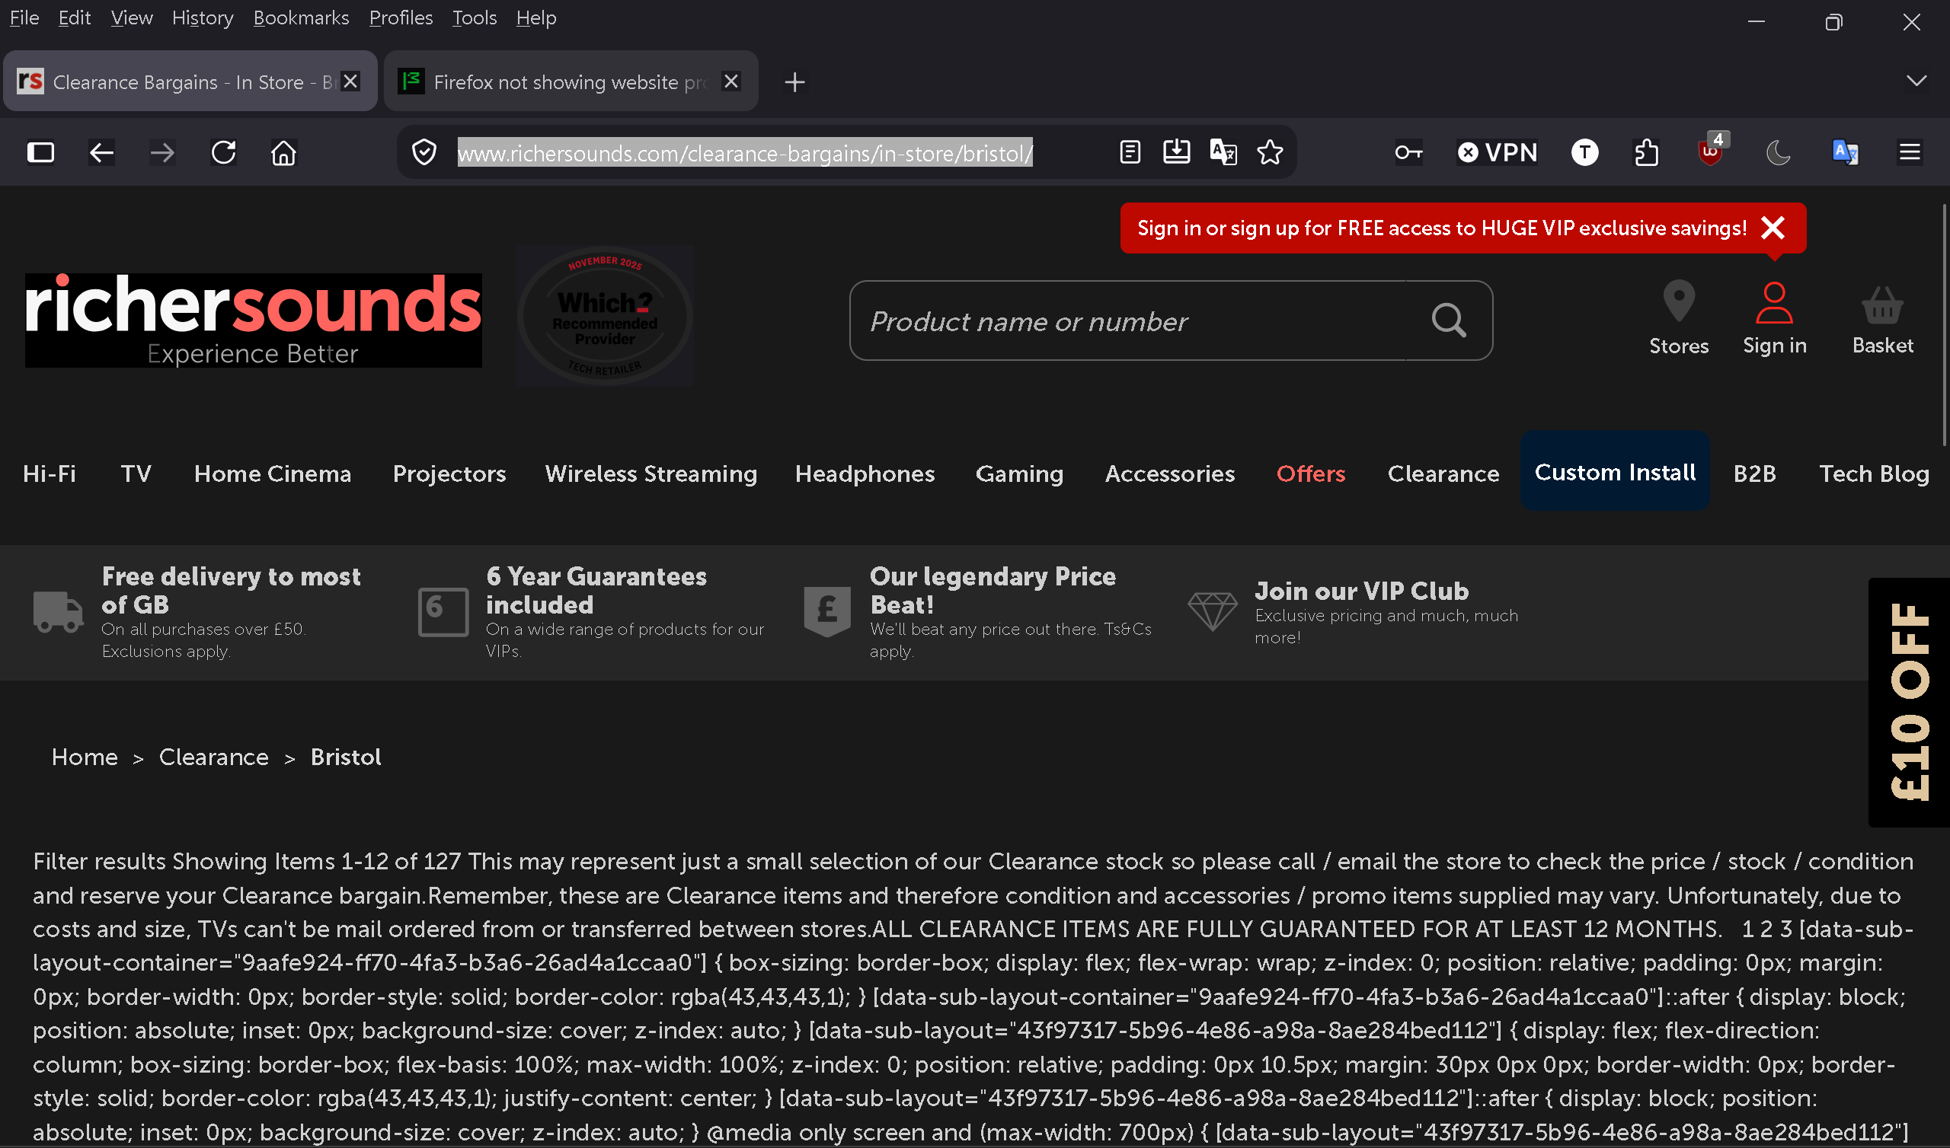Go to the browser Home page
Image resolution: width=1950 pixels, height=1148 pixels.
pos(284,152)
